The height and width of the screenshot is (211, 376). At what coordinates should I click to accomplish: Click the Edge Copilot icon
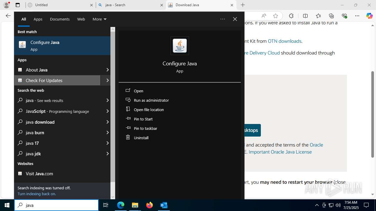coord(369,16)
